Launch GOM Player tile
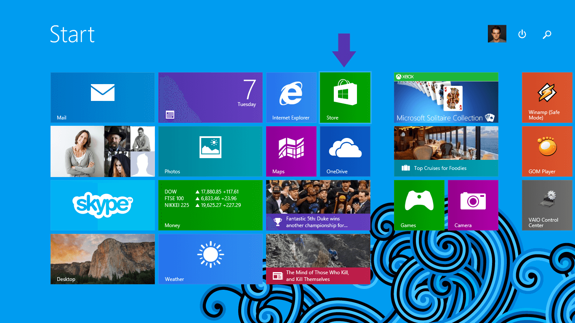Viewport: 575px width, 323px height. point(547,151)
